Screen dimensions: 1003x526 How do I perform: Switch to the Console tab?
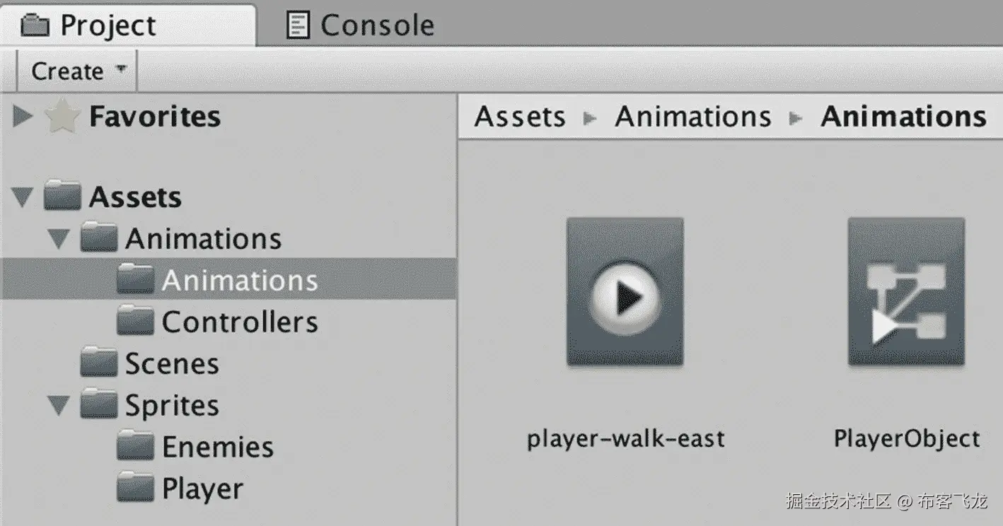(x=361, y=26)
